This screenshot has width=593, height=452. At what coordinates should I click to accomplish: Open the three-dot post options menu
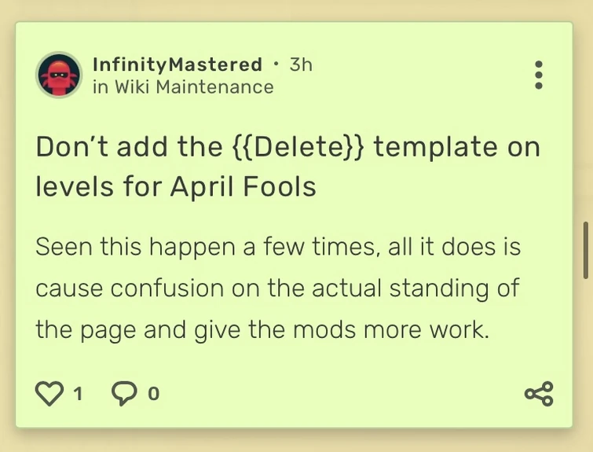[x=538, y=75]
